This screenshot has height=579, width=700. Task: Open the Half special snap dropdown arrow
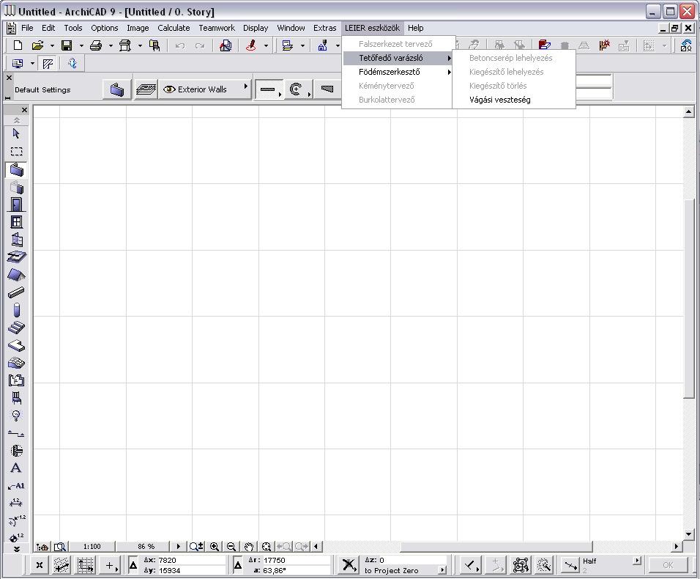(x=638, y=560)
